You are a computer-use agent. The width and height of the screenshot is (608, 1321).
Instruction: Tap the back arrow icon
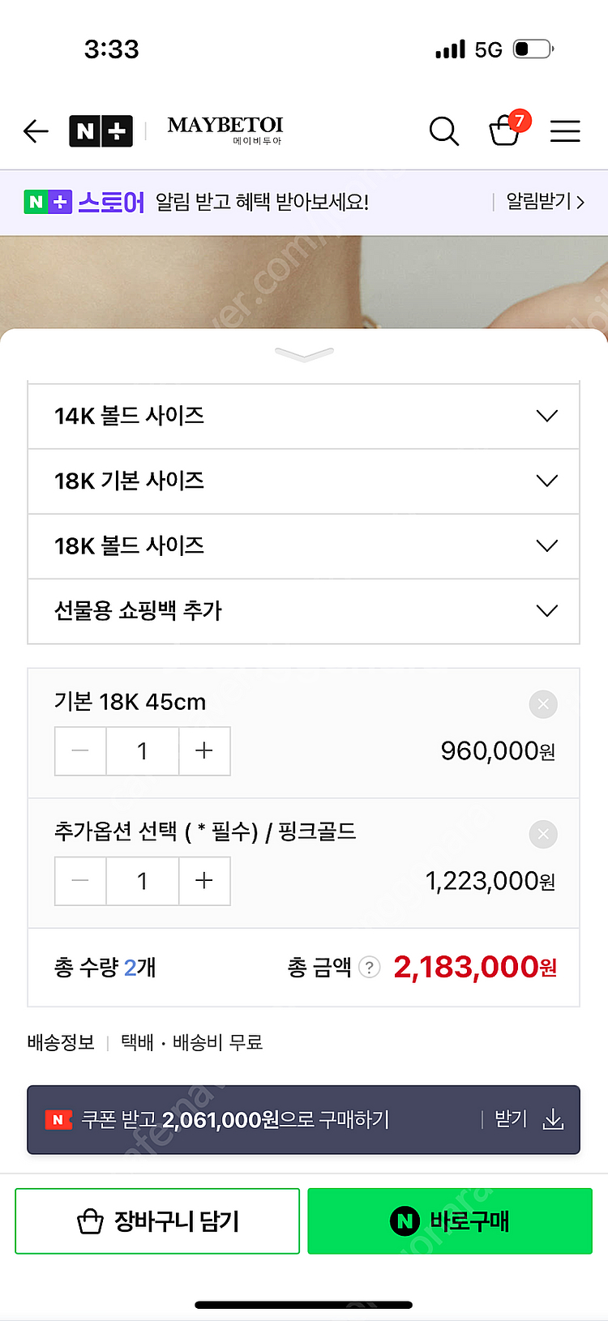[36, 130]
